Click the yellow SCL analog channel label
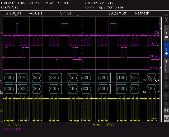The height and width of the screenshot is (137, 169). pyautogui.click(x=156, y=120)
